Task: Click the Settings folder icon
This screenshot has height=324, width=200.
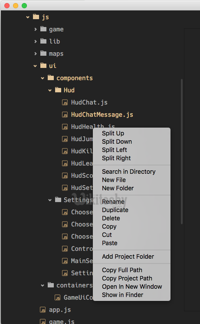Action: tap(58, 199)
